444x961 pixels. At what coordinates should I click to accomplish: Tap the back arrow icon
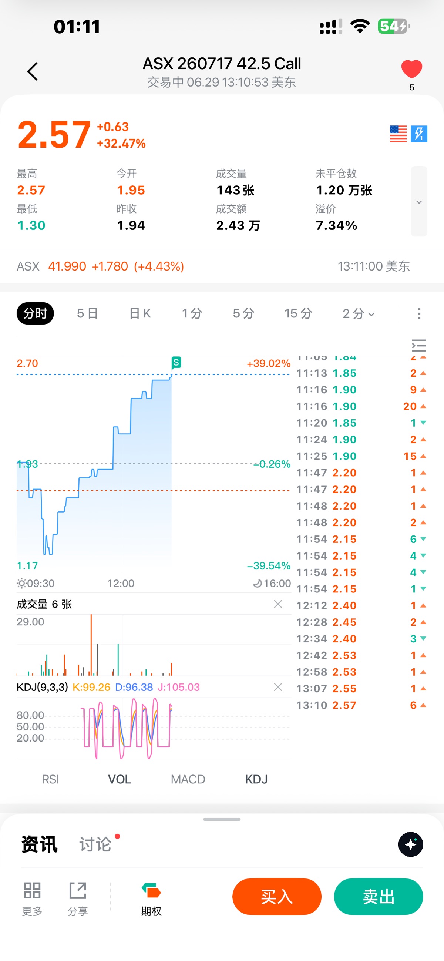[33, 71]
